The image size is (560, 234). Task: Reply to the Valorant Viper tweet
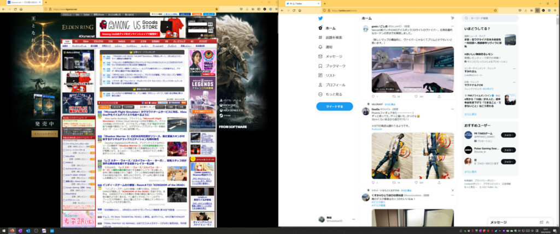click(373, 97)
